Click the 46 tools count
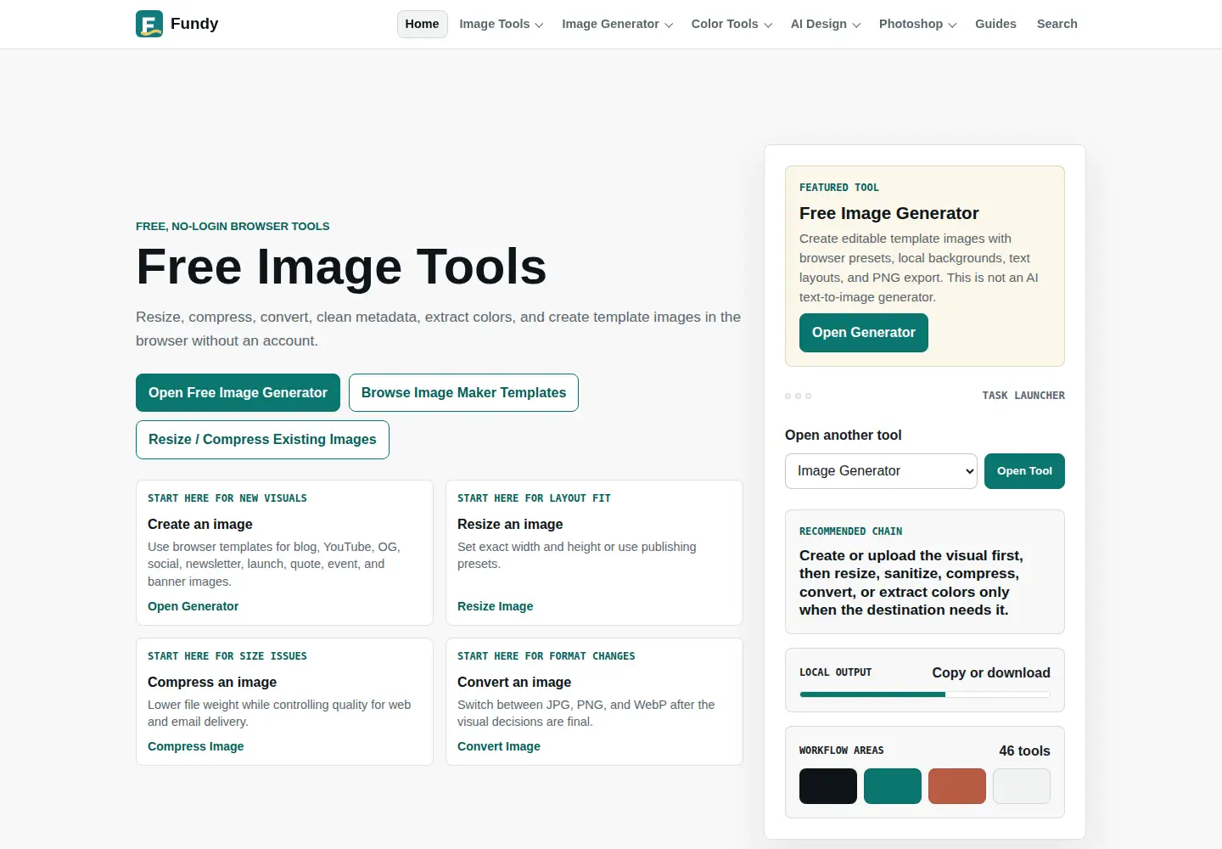Image resolution: width=1222 pixels, height=849 pixels. pyautogui.click(x=1024, y=751)
